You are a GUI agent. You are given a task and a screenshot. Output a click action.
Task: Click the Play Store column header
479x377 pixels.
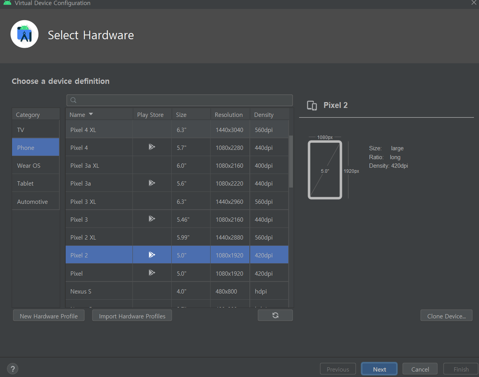[152, 115]
